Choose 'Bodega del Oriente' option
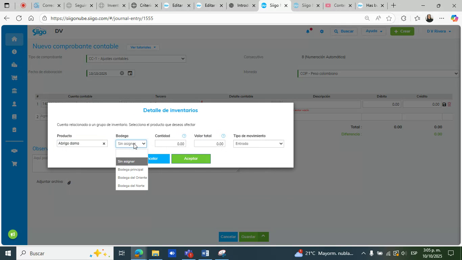462x260 pixels. pos(132,178)
